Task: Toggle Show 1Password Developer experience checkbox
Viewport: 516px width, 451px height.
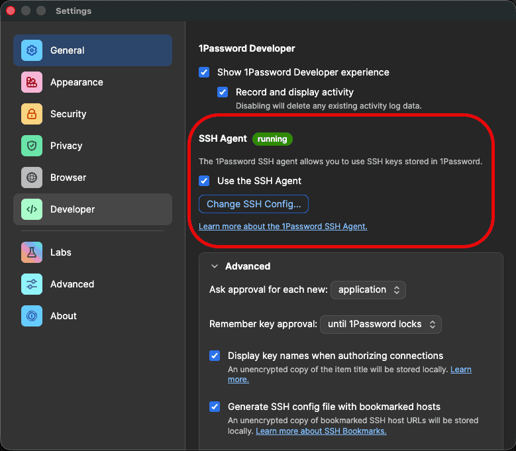Action: coord(204,72)
